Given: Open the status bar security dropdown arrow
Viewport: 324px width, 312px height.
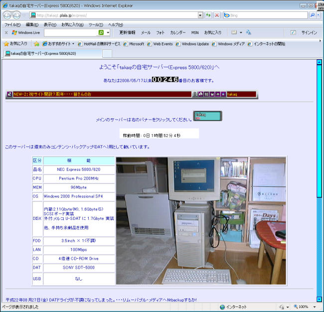Looking at the screenshot, I should [x=288, y=307].
